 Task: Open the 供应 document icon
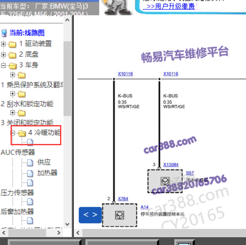(30, 163)
